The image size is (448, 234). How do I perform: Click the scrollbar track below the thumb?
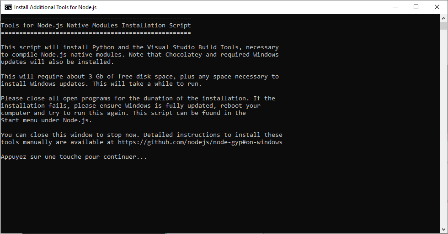(x=443, y=128)
